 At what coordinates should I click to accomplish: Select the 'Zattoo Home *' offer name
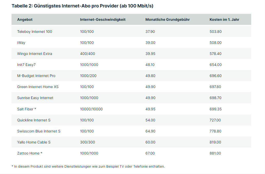click(30, 153)
